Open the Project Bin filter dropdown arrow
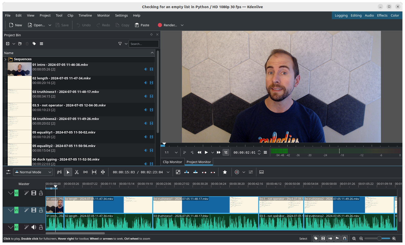 coord(126,44)
